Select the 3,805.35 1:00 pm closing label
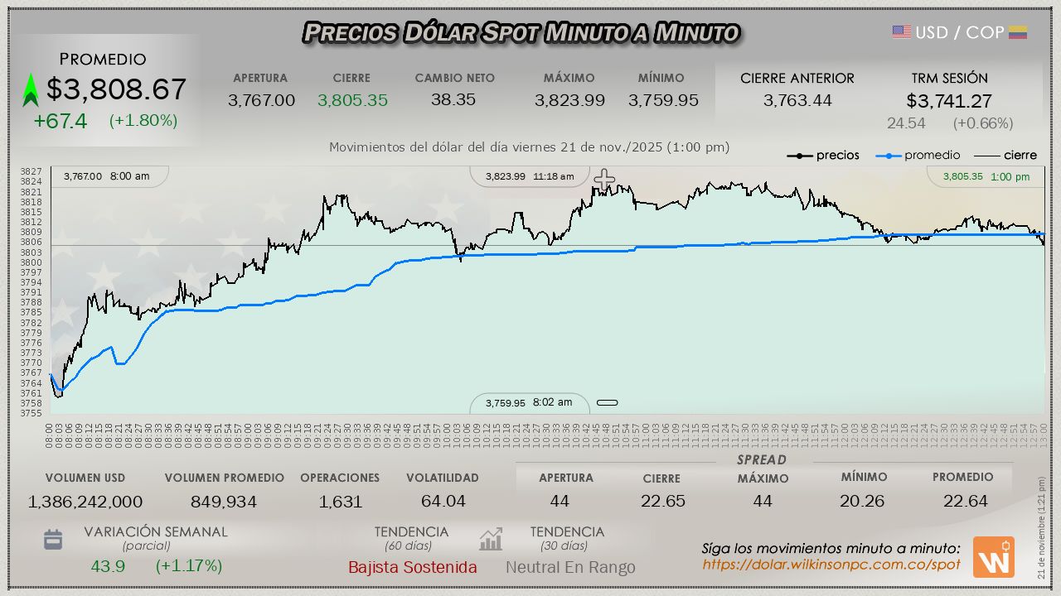Image resolution: width=1061 pixels, height=596 pixels. 986,176
